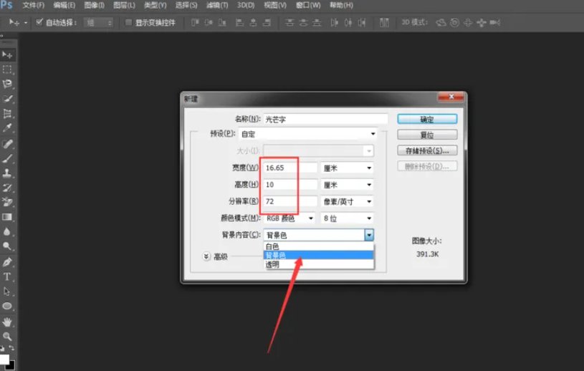Open the resolution unit 像素/英寸 dropdown
This screenshot has width=584, height=371.
coord(347,202)
